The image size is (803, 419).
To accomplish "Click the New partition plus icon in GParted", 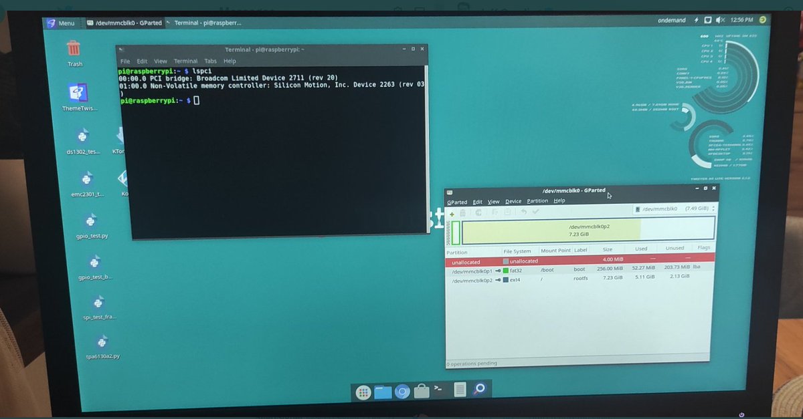I will [452, 214].
